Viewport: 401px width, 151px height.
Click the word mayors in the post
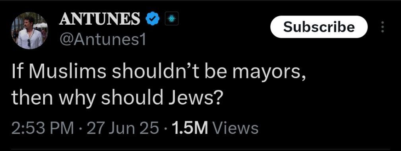click(269, 74)
